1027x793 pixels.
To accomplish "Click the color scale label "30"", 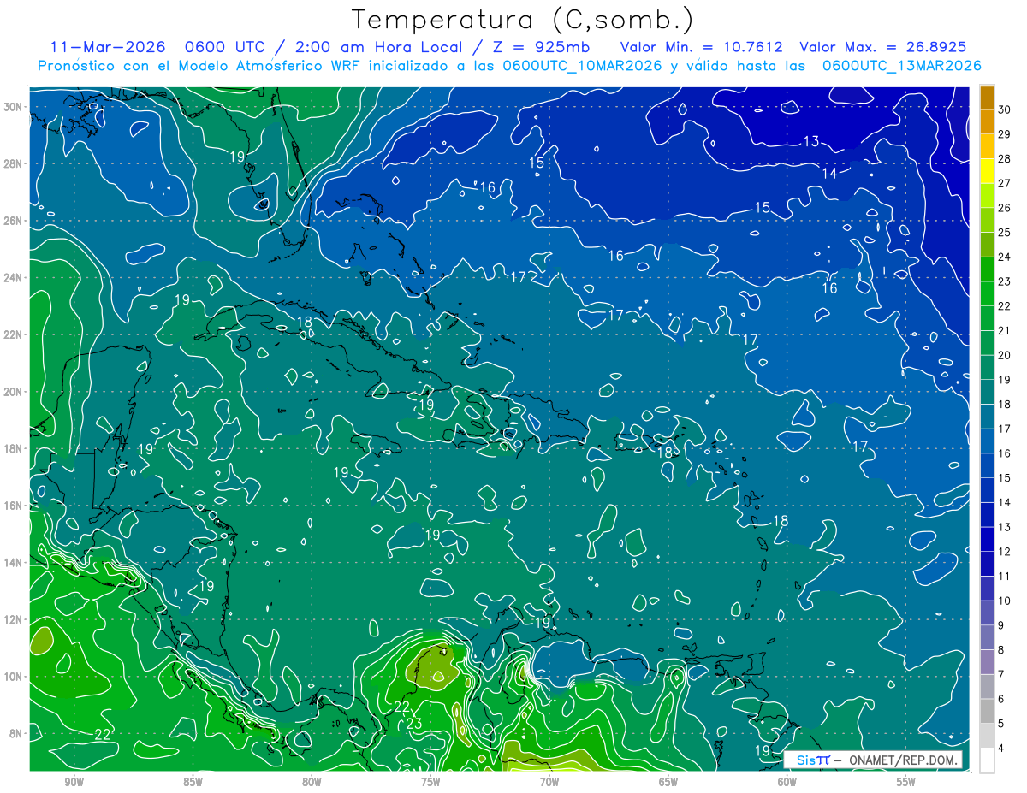I will click(x=1005, y=109).
